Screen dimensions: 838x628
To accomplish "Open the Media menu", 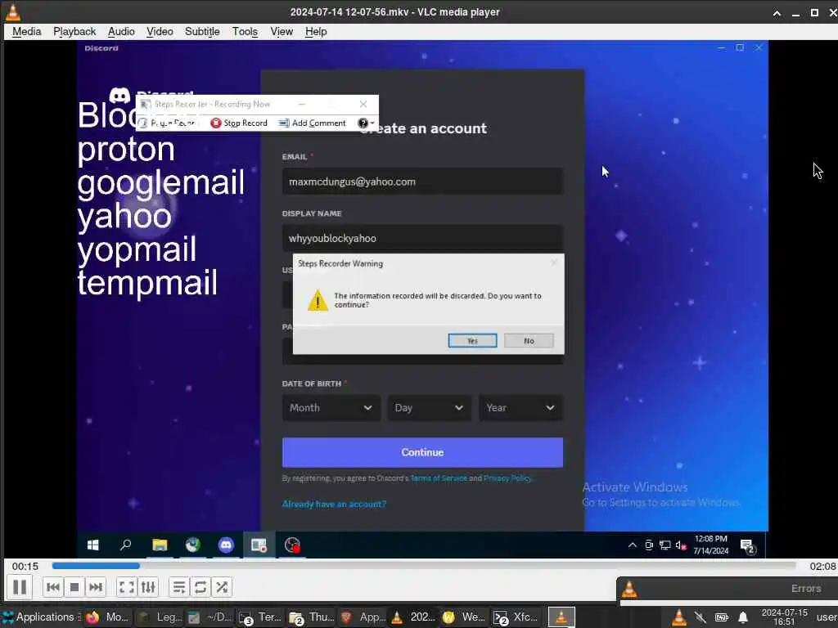I will point(27,32).
